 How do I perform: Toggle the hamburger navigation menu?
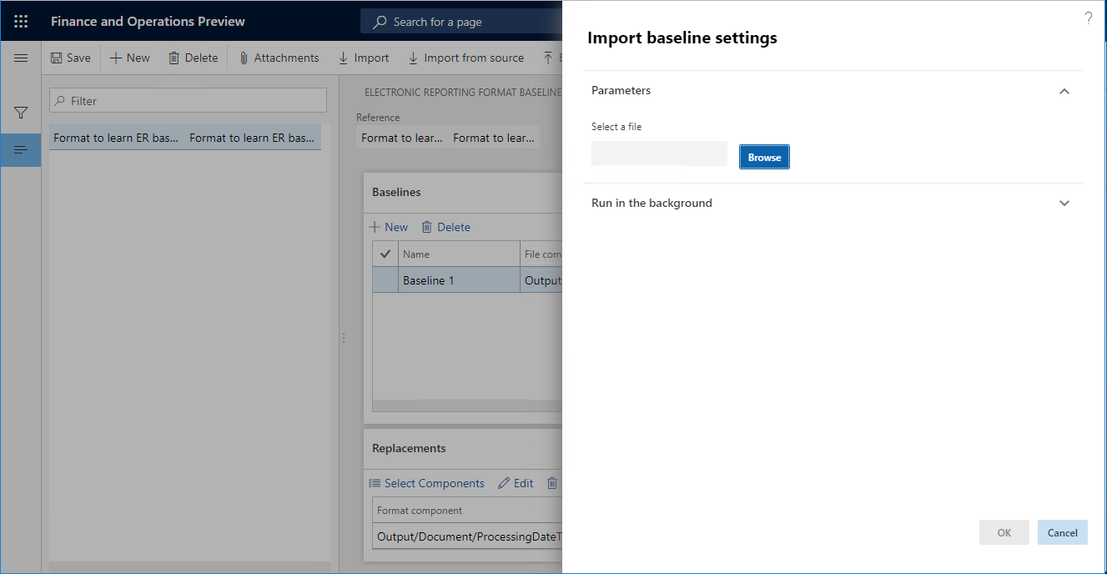[21, 58]
